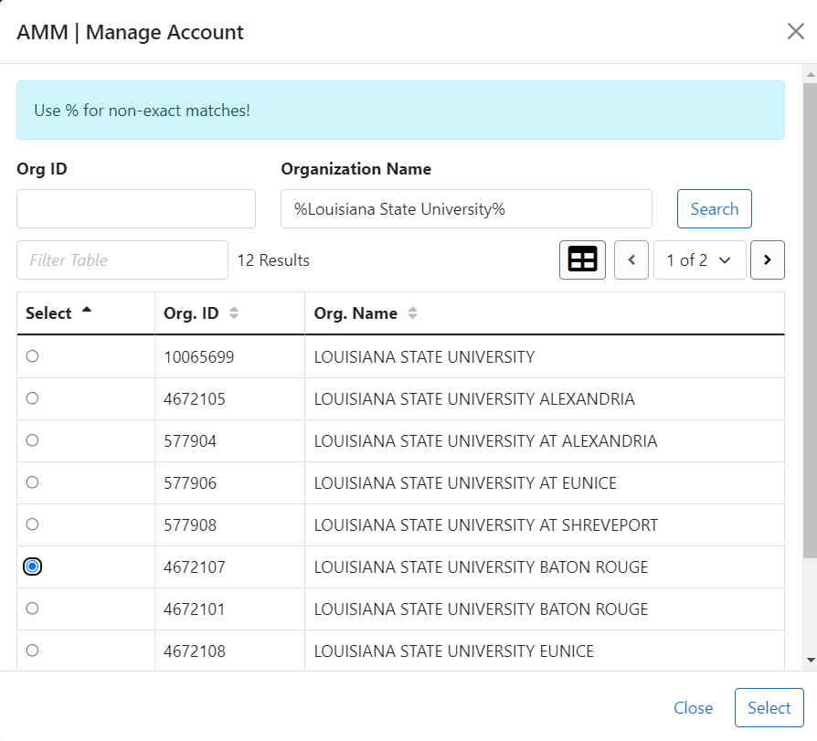Open the page selector '1 of 2' dropdown
The height and width of the screenshot is (741, 817).
point(699,260)
